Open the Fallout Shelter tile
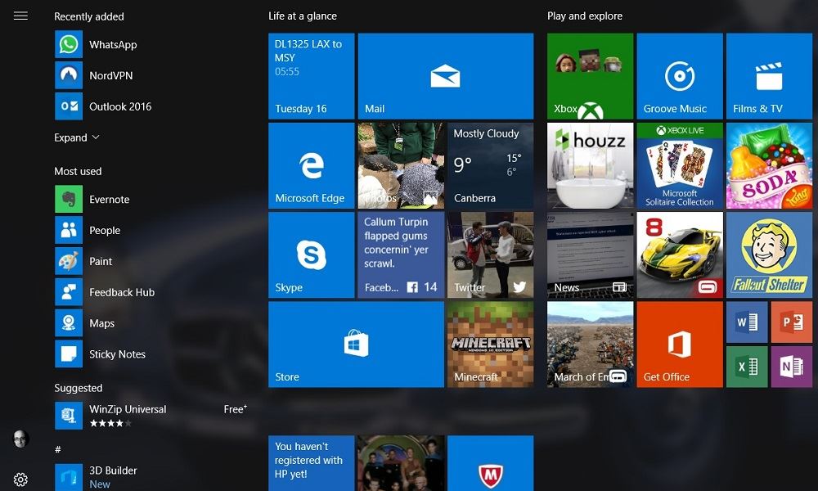 (x=770, y=255)
